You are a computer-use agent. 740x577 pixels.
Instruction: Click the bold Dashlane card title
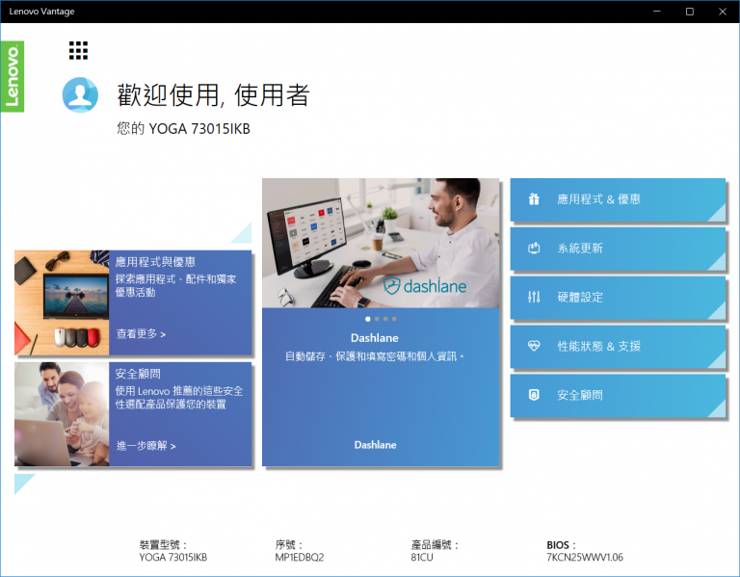click(x=374, y=338)
